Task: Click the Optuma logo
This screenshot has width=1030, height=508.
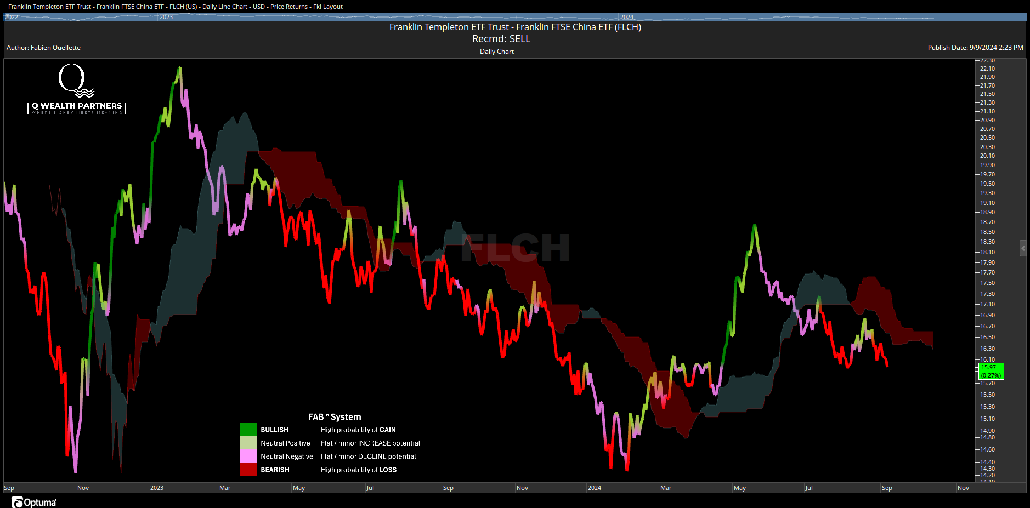Action: [34, 502]
